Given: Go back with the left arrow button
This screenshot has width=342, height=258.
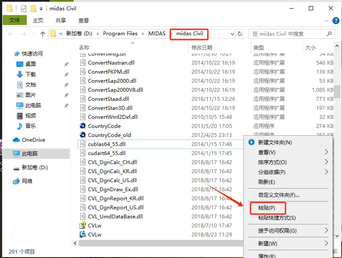Looking at the screenshot, I should tap(11, 34).
